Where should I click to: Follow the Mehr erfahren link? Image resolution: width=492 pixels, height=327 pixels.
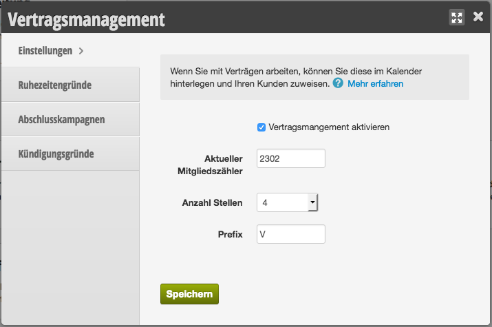(x=375, y=84)
